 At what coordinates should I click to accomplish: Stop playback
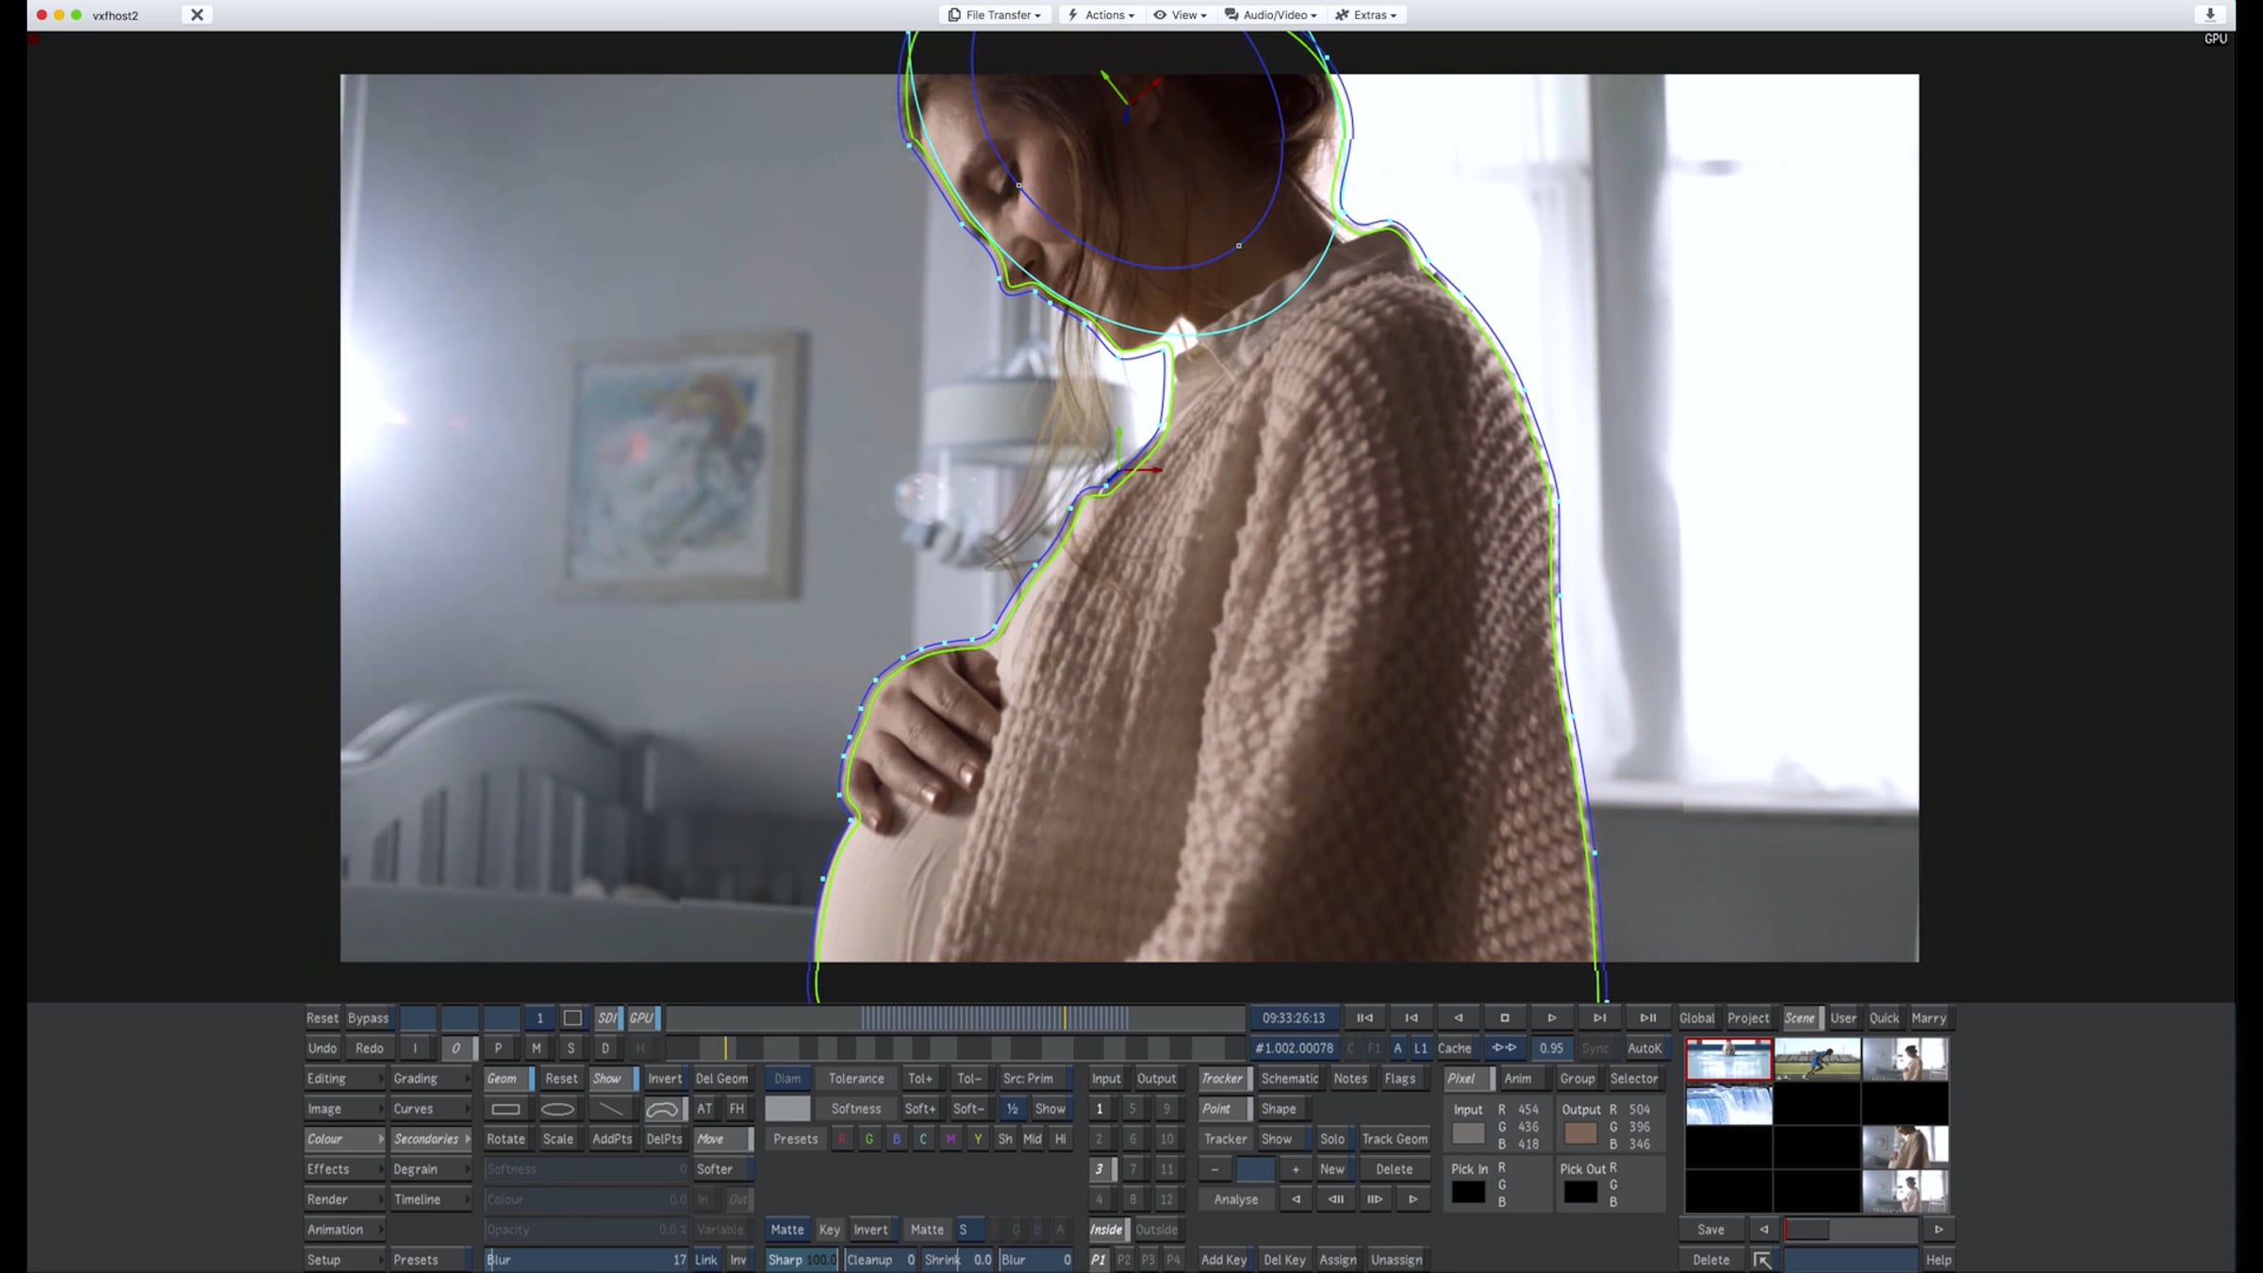tap(1505, 1018)
